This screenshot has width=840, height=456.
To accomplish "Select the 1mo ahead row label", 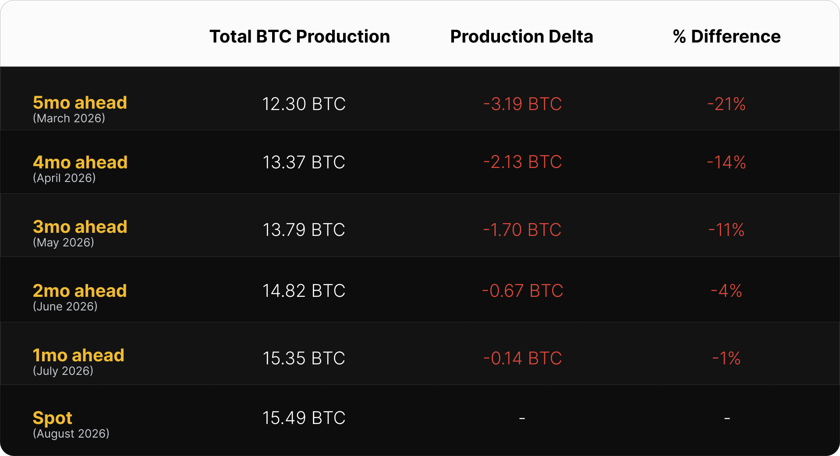I will tap(78, 355).
